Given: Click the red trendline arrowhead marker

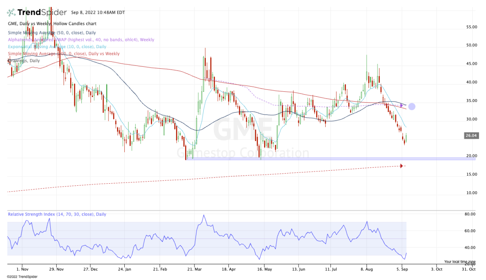Looking at the screenshot, I should pyautogui.click(x=401, y=165).
